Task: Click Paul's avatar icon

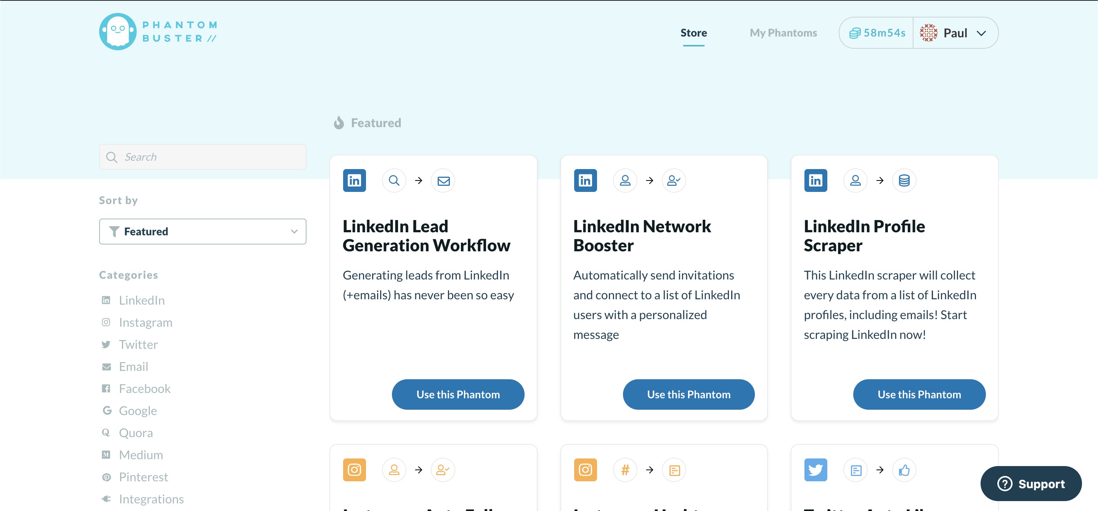Action: point(928,33)
